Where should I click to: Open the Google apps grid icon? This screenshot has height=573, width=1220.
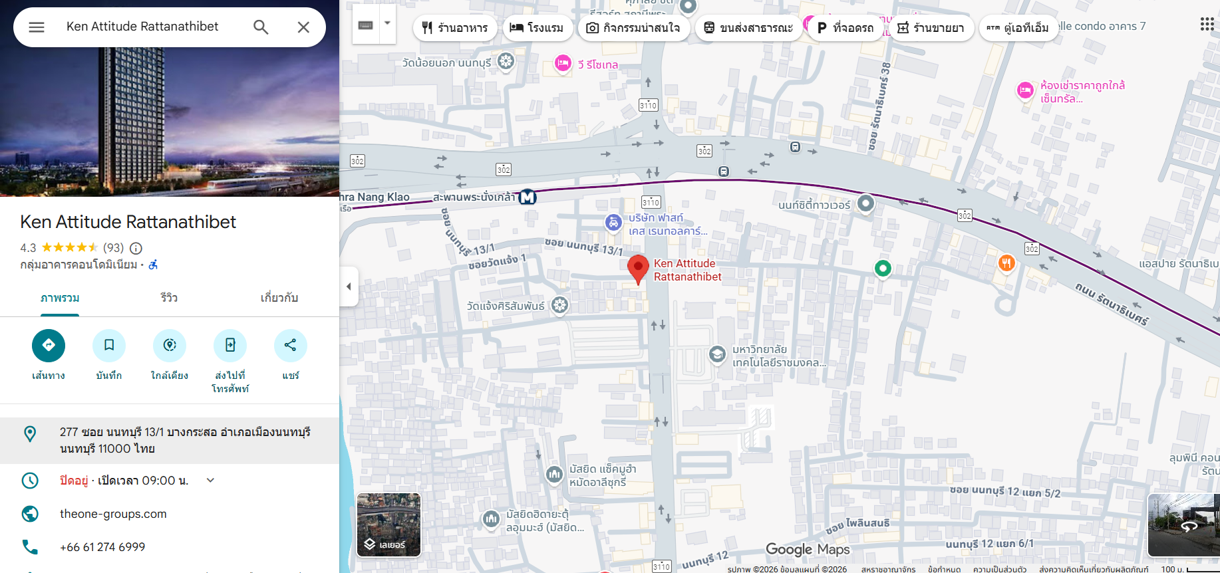(x=1207, y=25)
